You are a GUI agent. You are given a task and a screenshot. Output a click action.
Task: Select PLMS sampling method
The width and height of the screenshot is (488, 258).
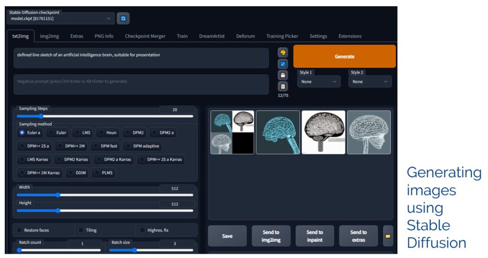click(103, 172)
